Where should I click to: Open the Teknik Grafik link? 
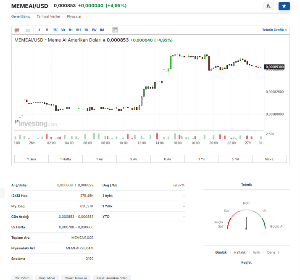click(x=274, y=30)
